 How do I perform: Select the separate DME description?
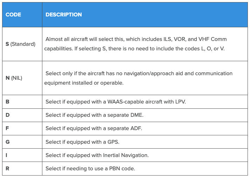tap(94, 115)
